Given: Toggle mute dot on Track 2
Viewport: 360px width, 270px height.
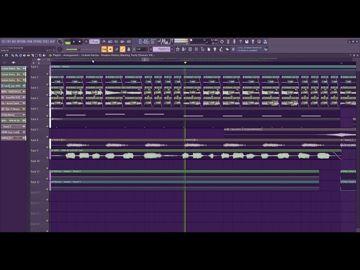Looking at the screenshot, I should 47,84.
